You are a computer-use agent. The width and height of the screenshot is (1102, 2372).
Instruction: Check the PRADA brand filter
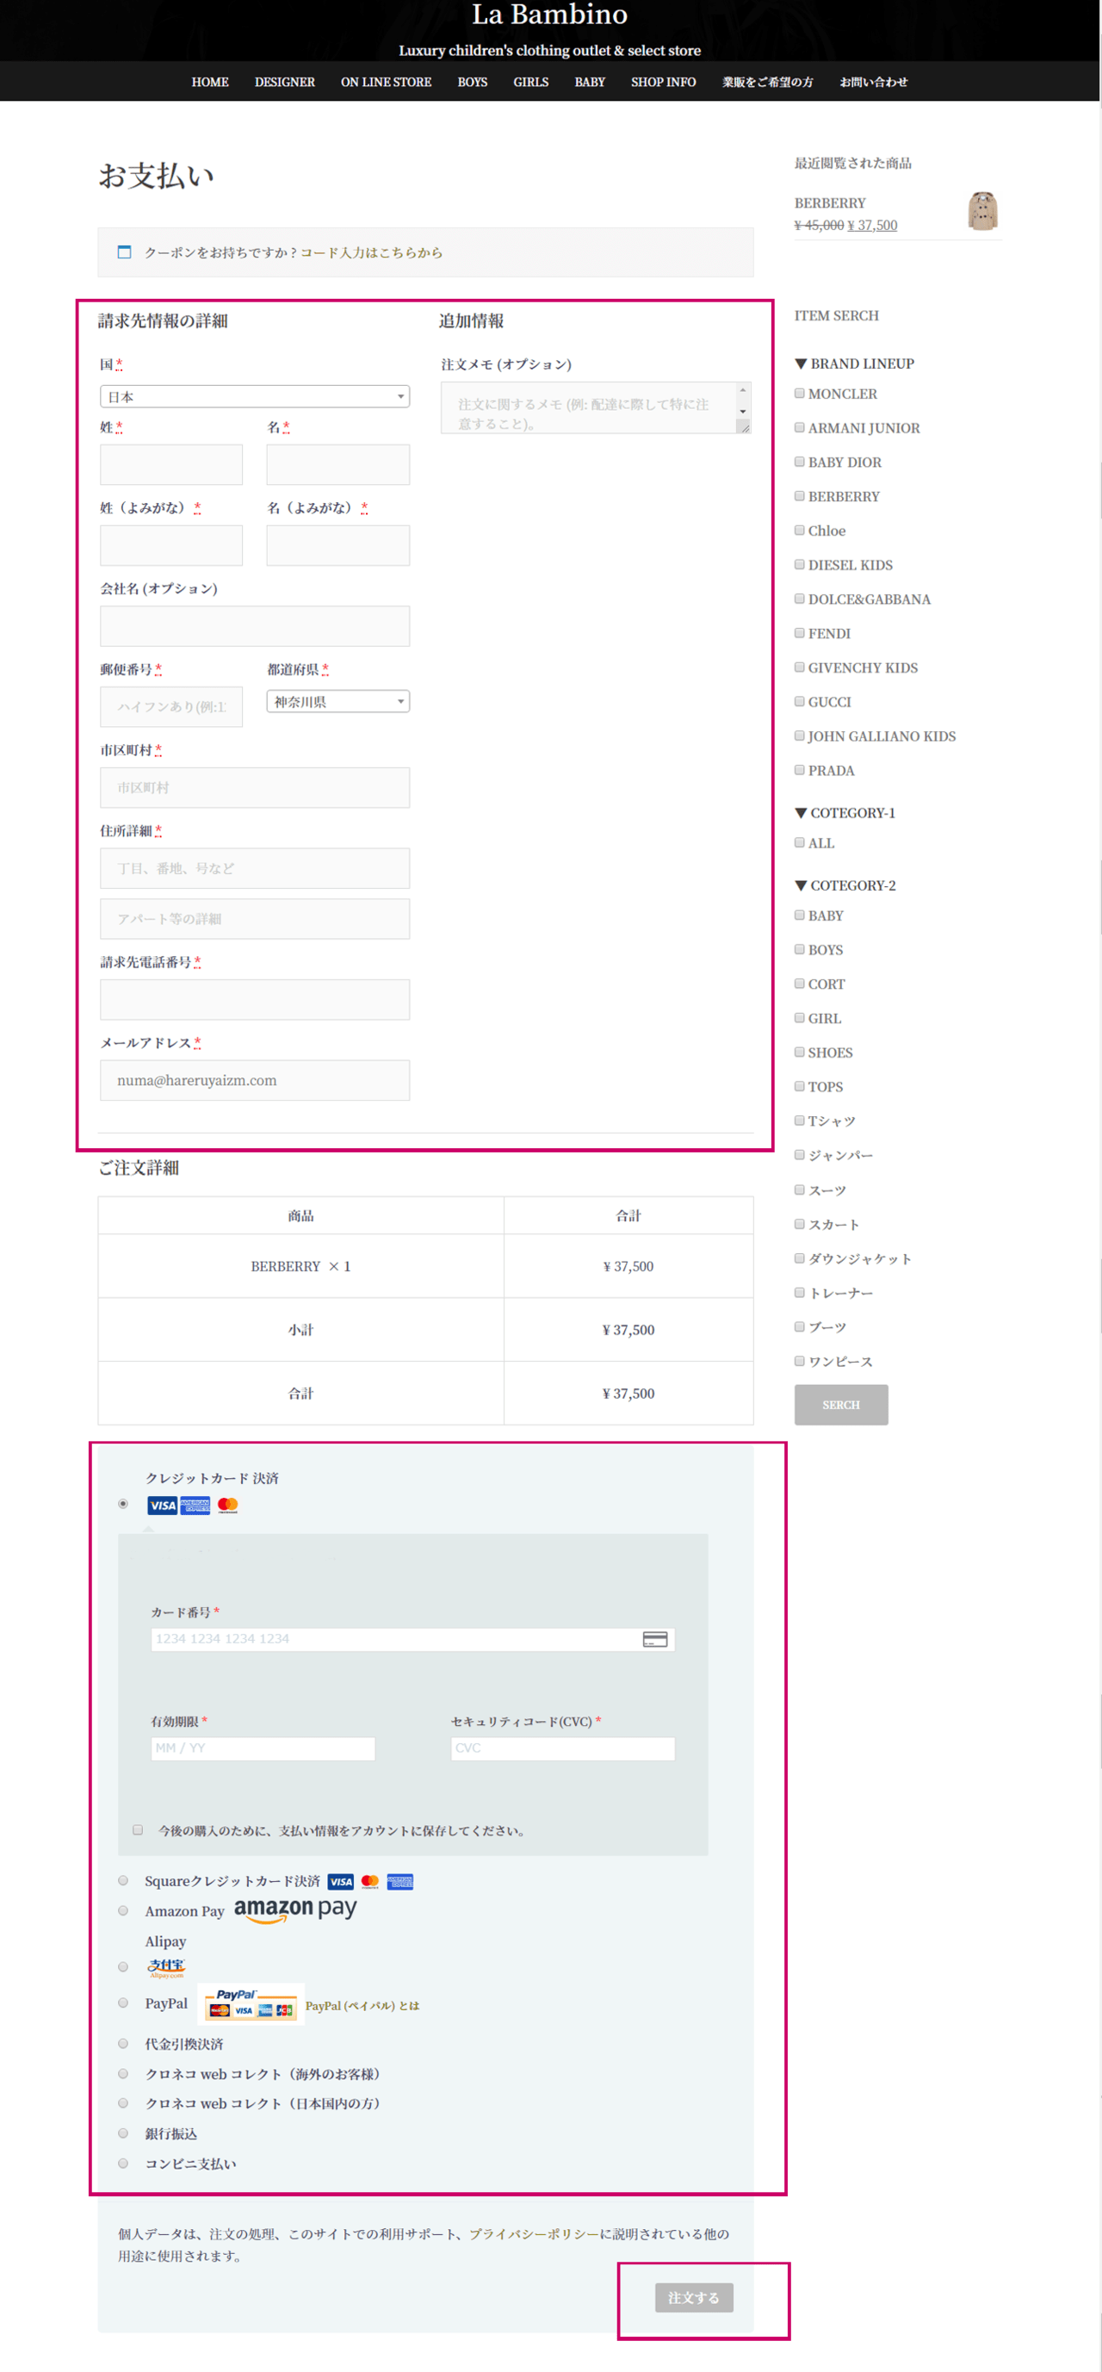click(799, 770)
